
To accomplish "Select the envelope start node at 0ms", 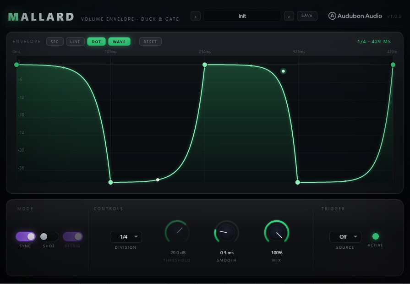I will click(16, 65).
